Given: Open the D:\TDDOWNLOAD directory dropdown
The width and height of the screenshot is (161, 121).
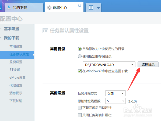Looking at the screenshot, I should point(109,64).
